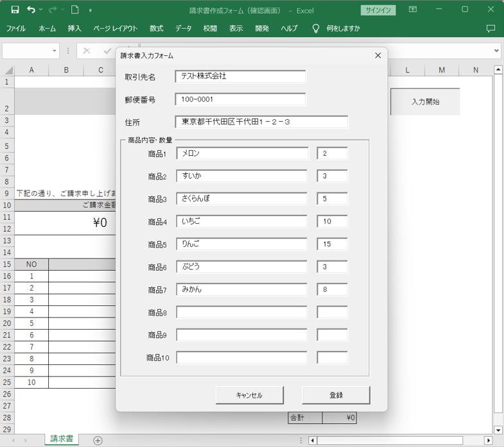Add a new sheet with plus icon
Image resolution: width=504 pixels, height=447 pixels.
coord(98,440)
